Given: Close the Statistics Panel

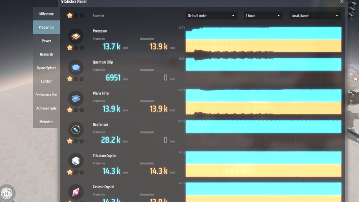Looking at the screenshot, I should [341, 2].
